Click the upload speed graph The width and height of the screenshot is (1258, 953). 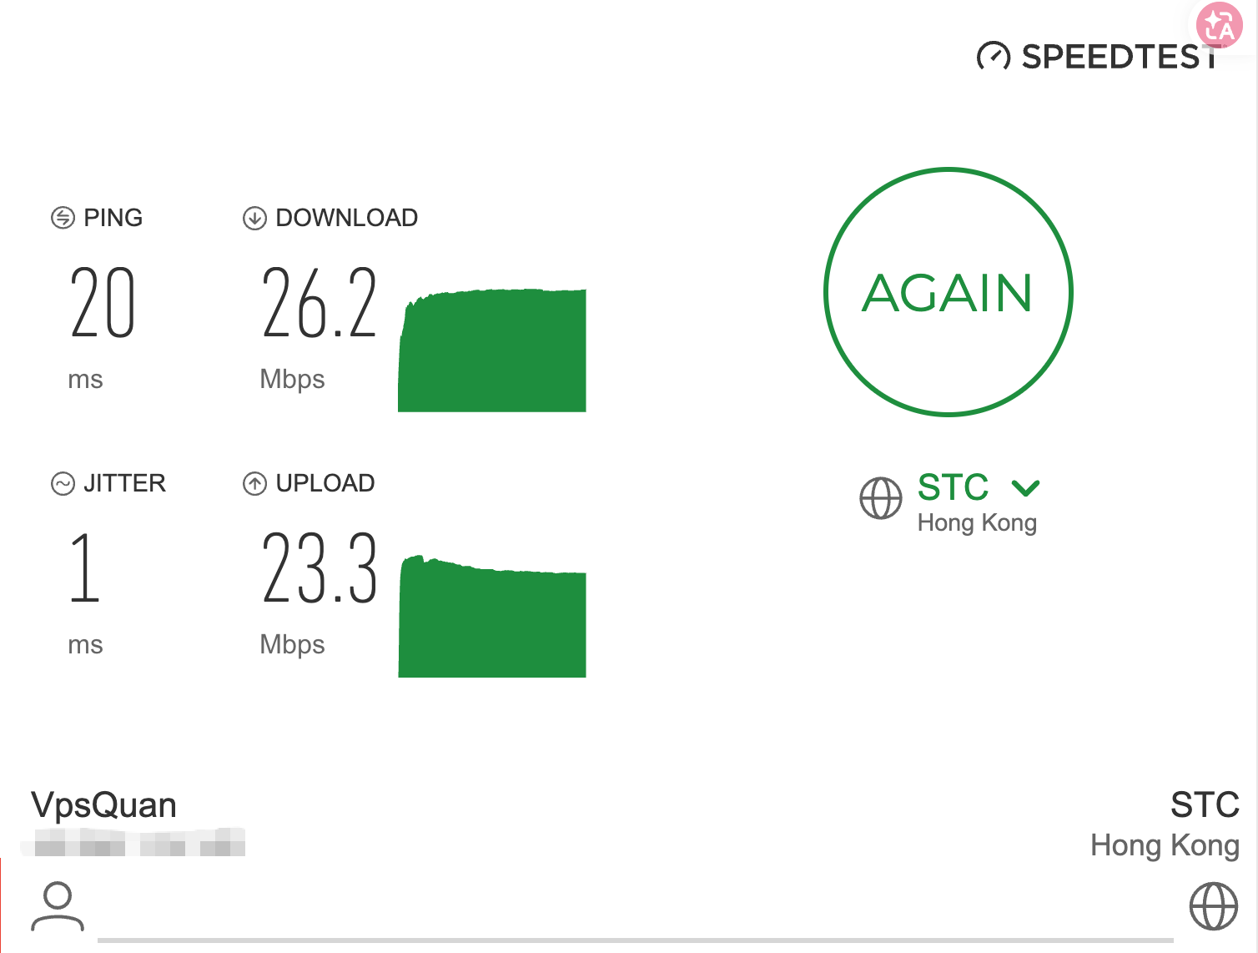point(492,618)
